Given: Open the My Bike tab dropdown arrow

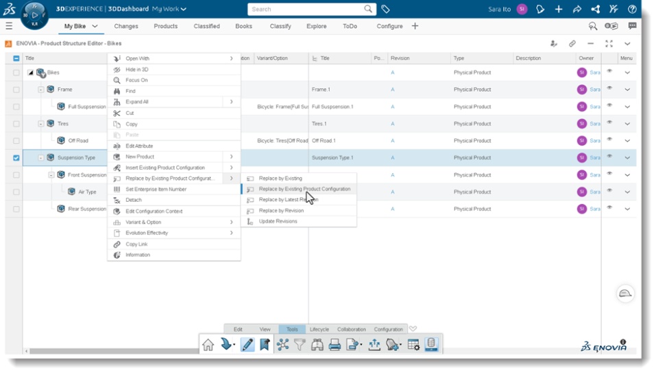Looking at the screenshot, I should 95,26.
